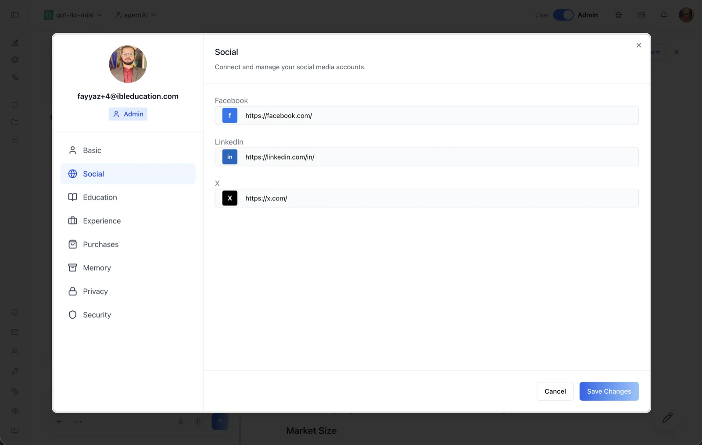Switch to the Memory section
The image size is (702, 445).
(x=128, y=268)
